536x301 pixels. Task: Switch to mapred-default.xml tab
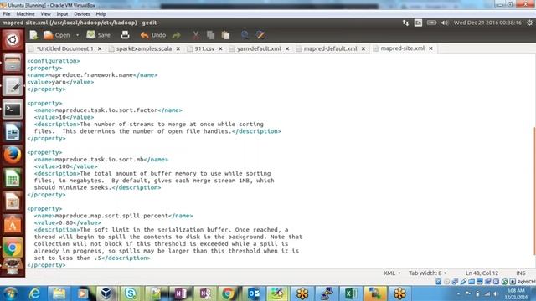tap(330, 48)
